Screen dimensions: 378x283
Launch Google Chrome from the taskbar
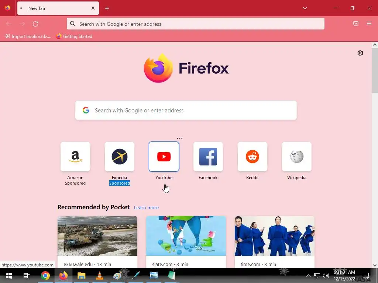[x=45, y=276]
